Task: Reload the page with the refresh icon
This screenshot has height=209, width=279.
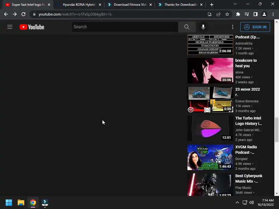Action: click(23, 14)
